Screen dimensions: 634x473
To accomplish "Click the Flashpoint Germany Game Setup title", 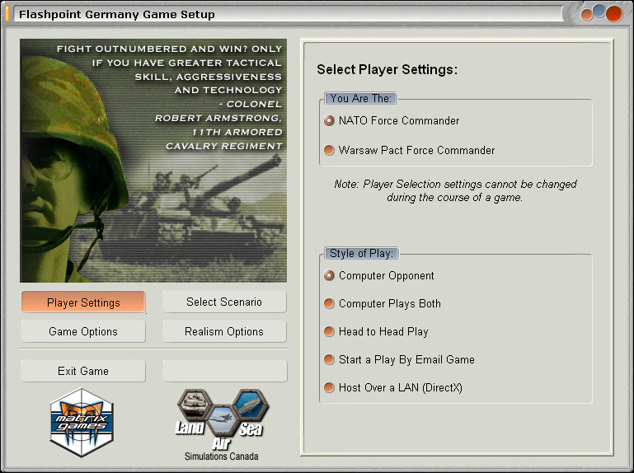I will point(117,14).
